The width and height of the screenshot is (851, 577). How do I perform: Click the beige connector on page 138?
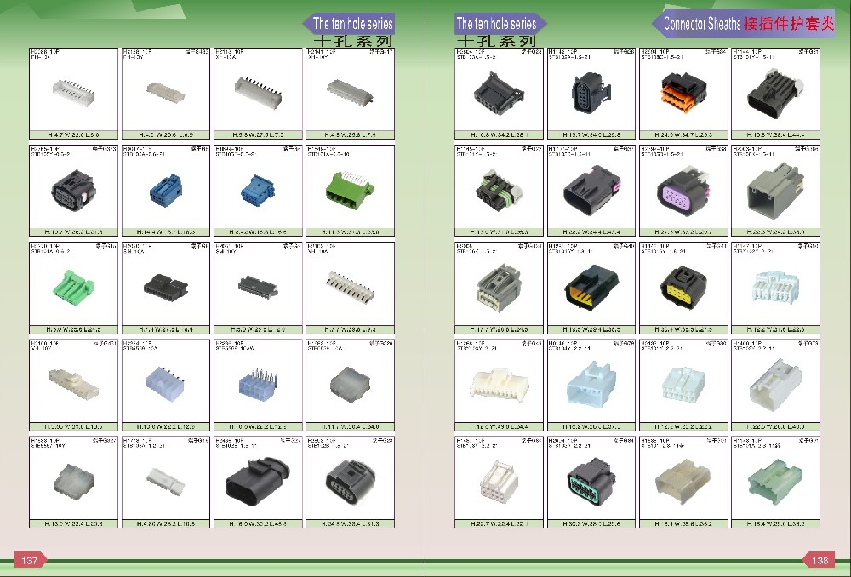683,482
